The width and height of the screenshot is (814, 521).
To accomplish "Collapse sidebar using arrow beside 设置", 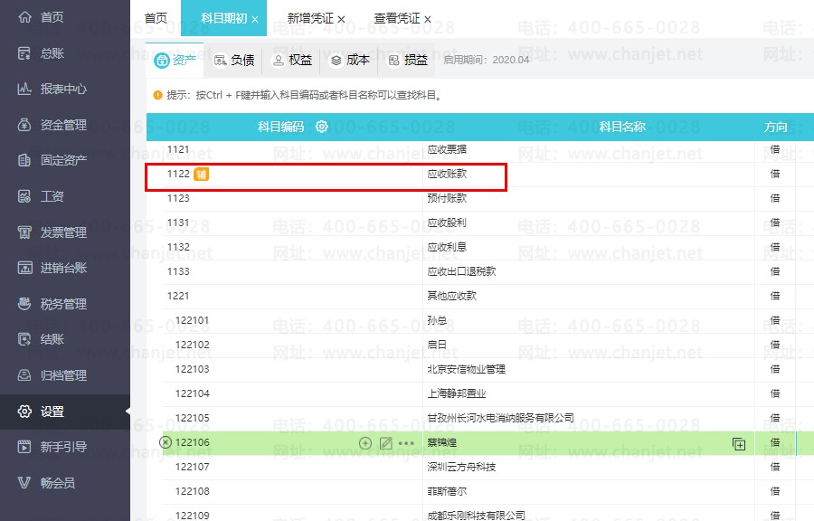I will (128, 412).
